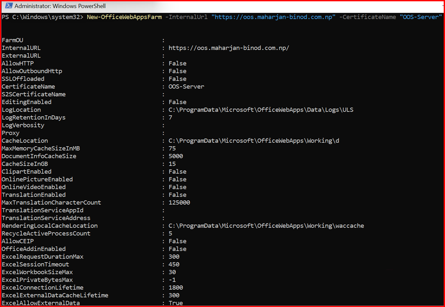
Task: Click the New-OfficeWebAppsFarm command text
Action: pos(124,17)
